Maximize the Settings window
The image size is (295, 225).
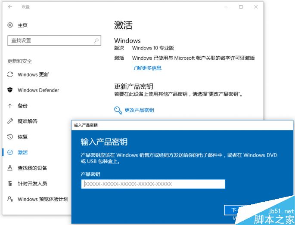(241, 7)
